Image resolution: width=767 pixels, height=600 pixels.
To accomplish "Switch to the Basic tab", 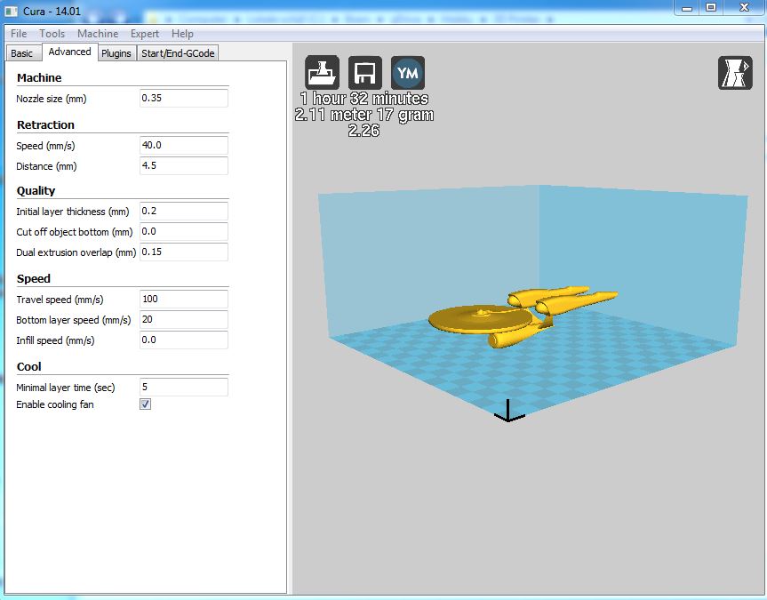I will [22, 53].
